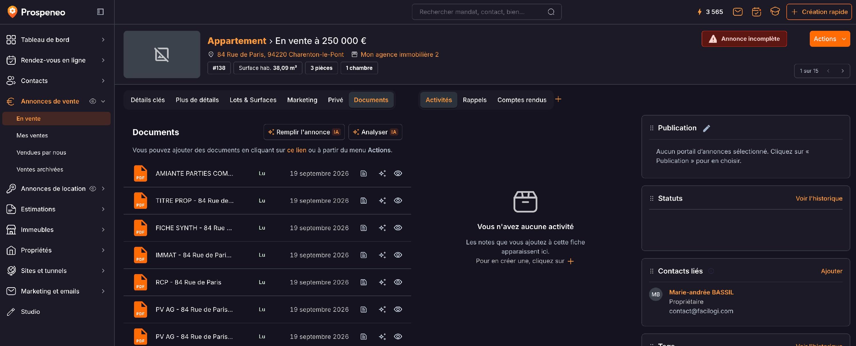This screenshot has width=856, height=346.
Task: Toggle eye icon next to Annonces de location
Action: coord(93,189)
